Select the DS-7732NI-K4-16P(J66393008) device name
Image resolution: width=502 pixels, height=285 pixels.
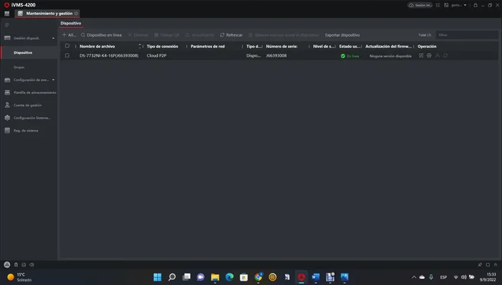[x=109, y=56]
